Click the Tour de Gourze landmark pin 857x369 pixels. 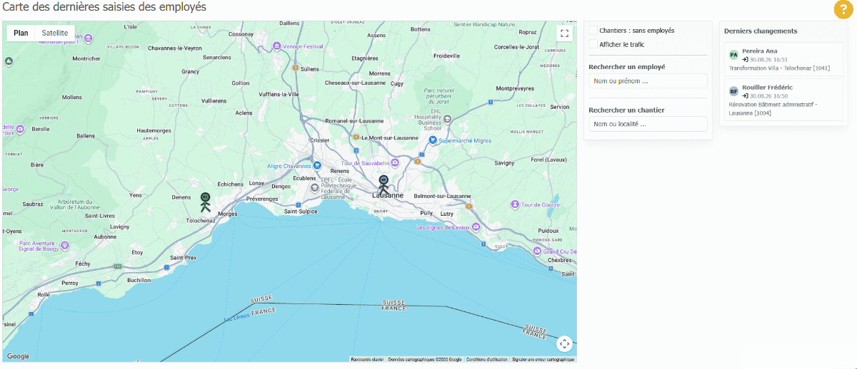514,204
